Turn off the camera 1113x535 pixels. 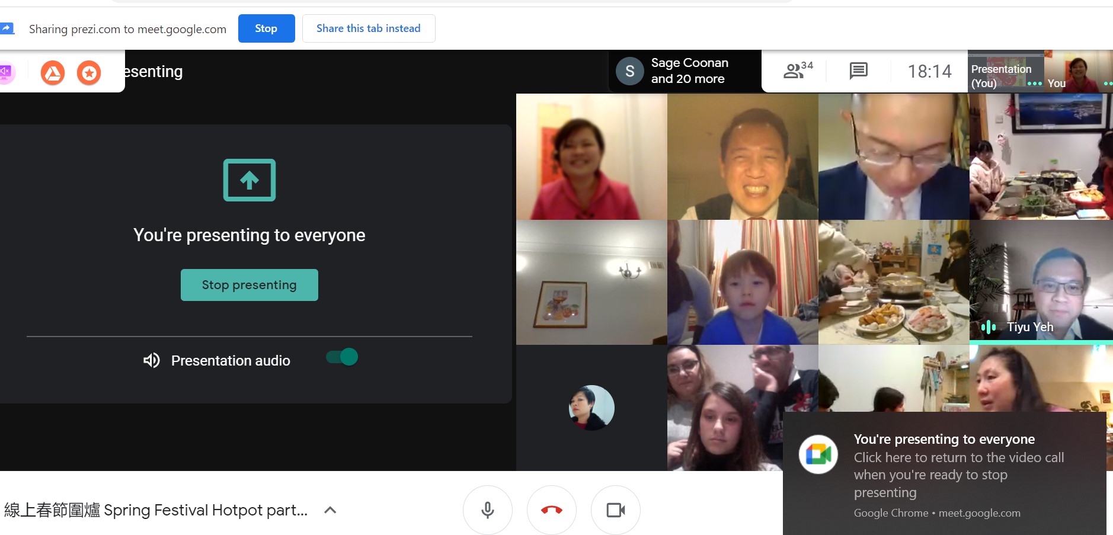pyautogui.click(x=615, y=510)
